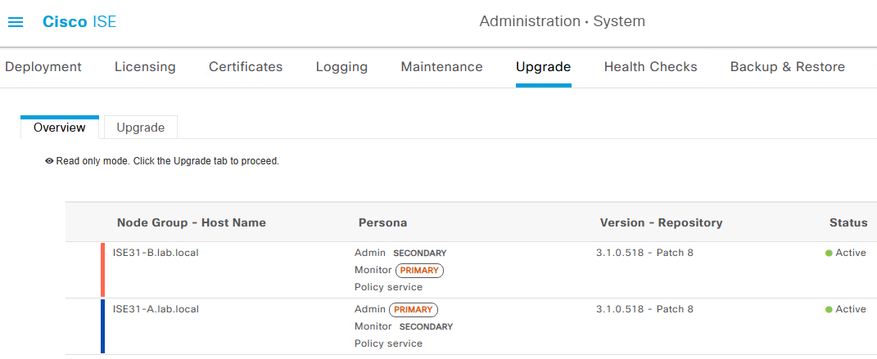Click Policy service on ISE31-B row
Viewport: 877px width, 359px height.
[388, 287]
